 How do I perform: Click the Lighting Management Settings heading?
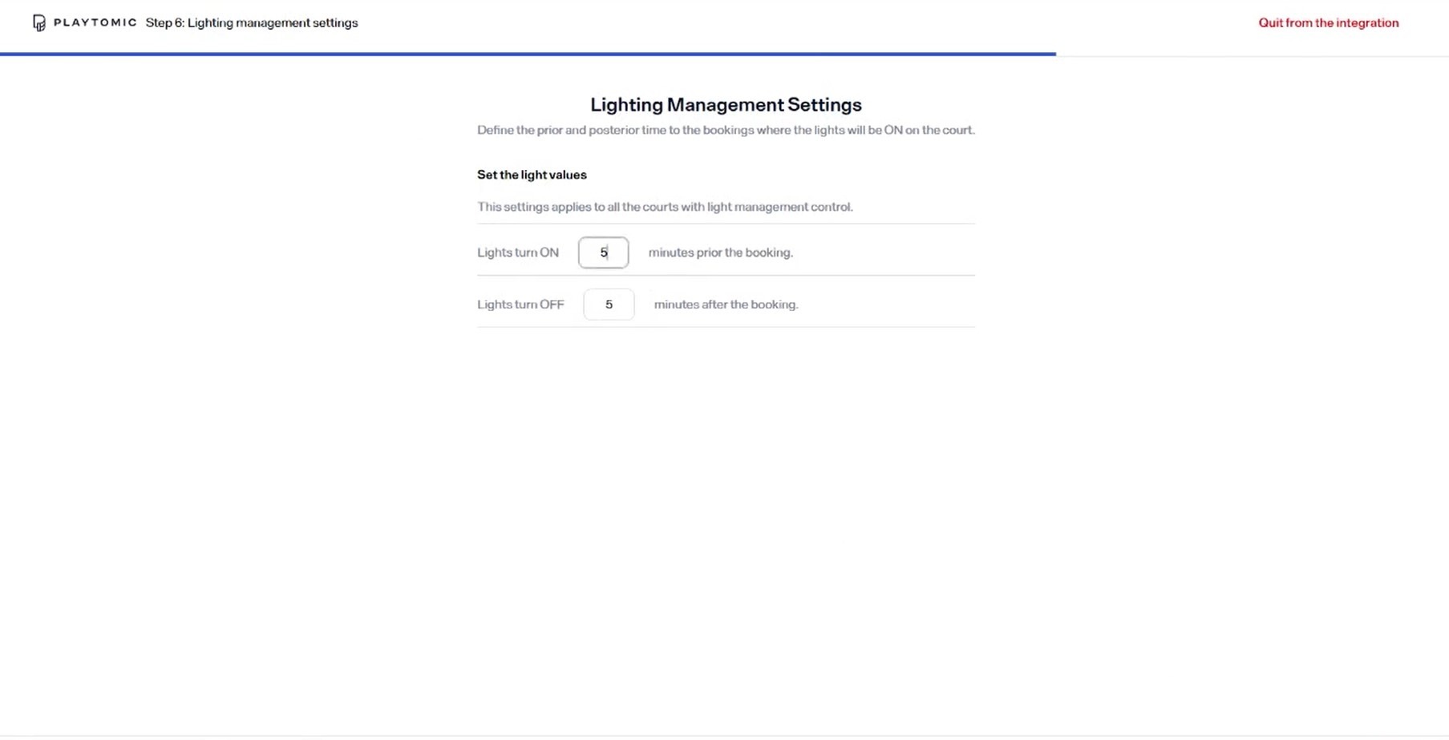pos(725,104)
